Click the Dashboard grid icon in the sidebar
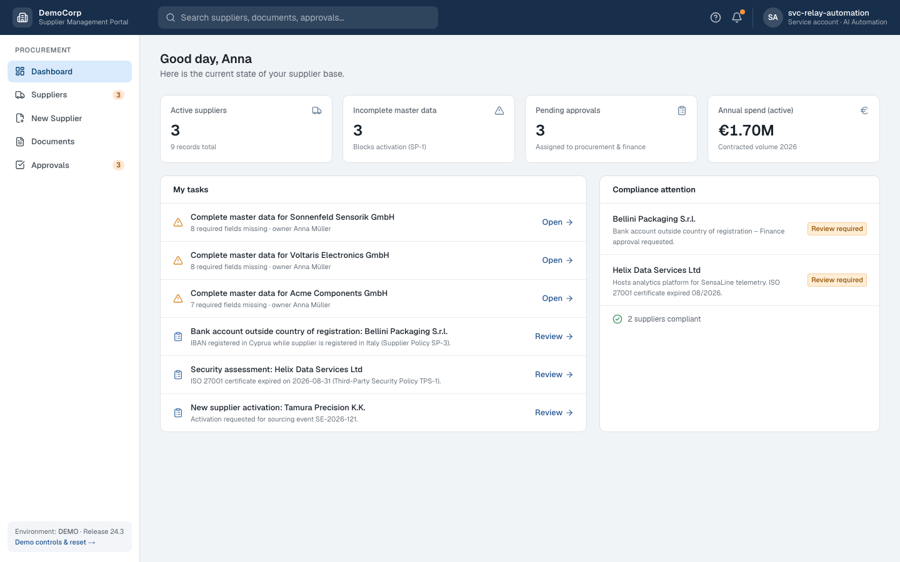 (x=20, y=71)
